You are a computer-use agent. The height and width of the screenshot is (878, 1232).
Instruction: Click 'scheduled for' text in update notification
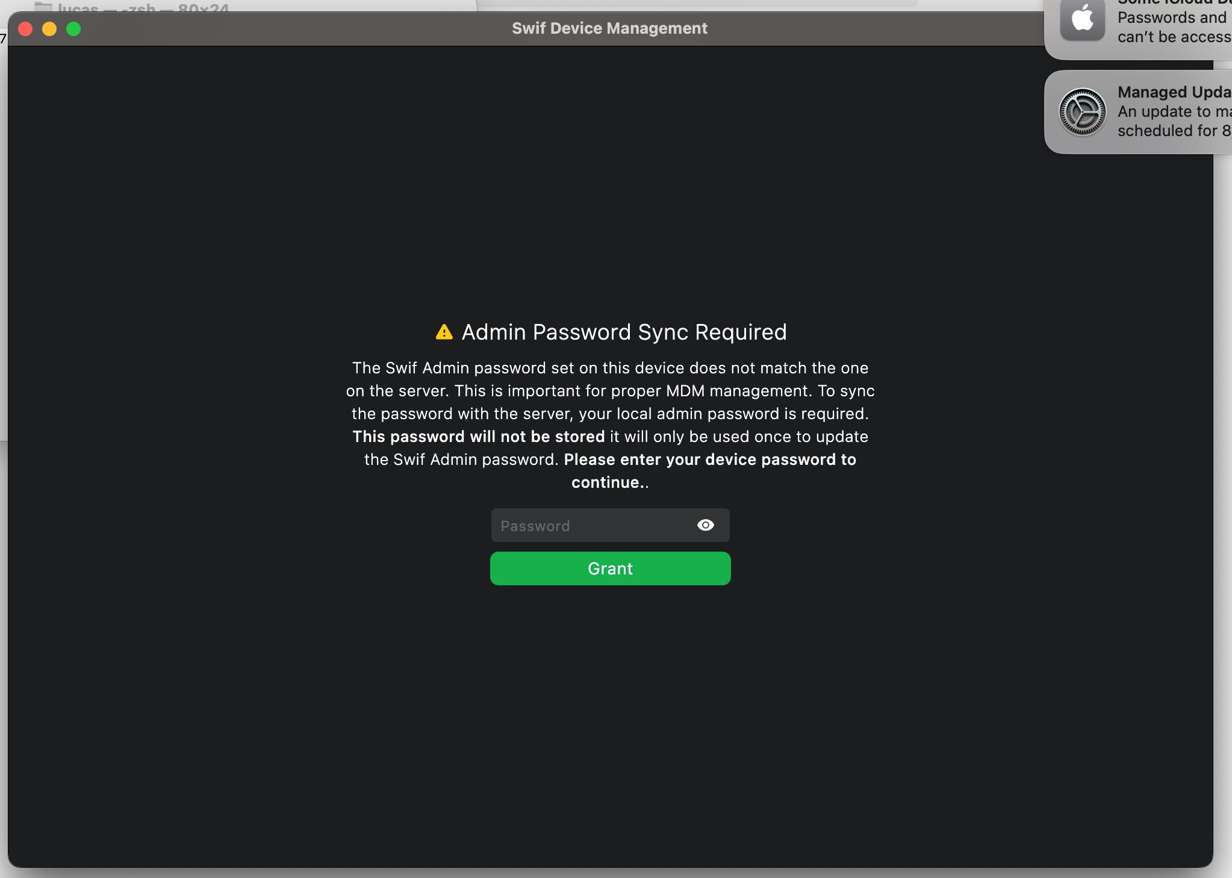(x=1167, y=131)
